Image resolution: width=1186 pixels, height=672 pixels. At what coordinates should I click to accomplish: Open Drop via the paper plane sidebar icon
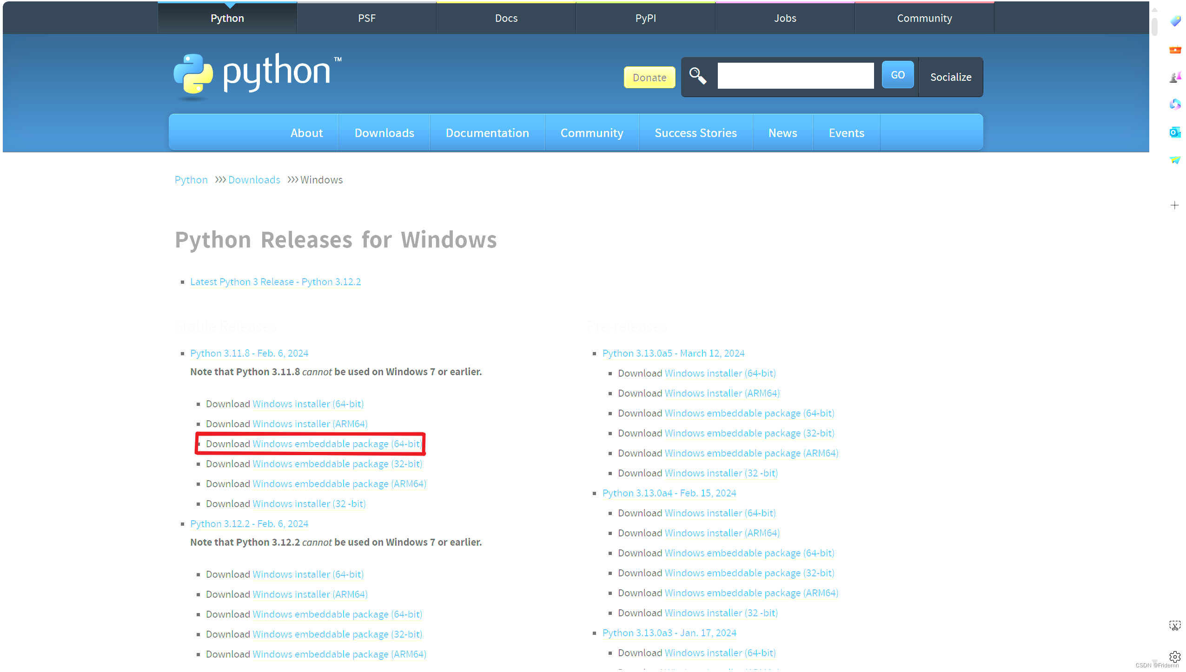[x=1175, y=160]
